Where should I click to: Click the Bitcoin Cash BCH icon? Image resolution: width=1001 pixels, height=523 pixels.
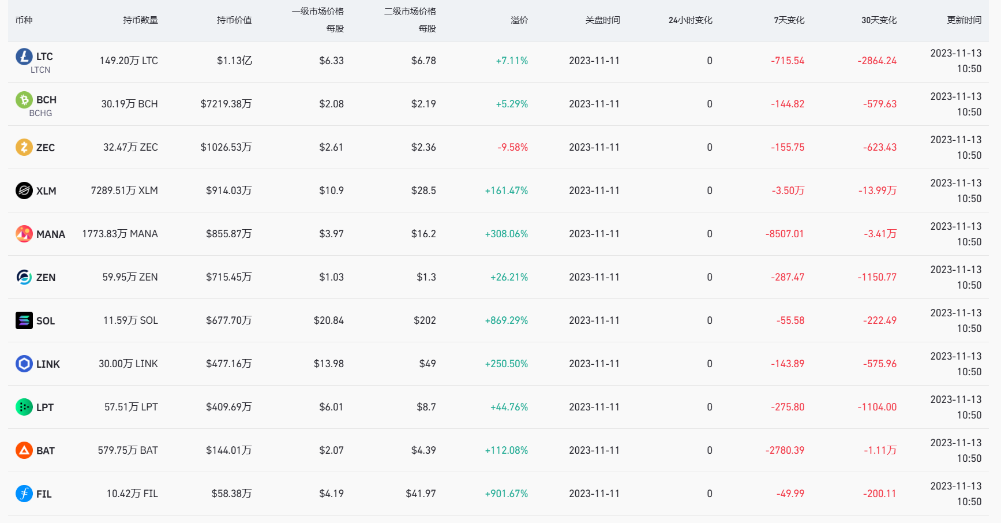[24, 100]
